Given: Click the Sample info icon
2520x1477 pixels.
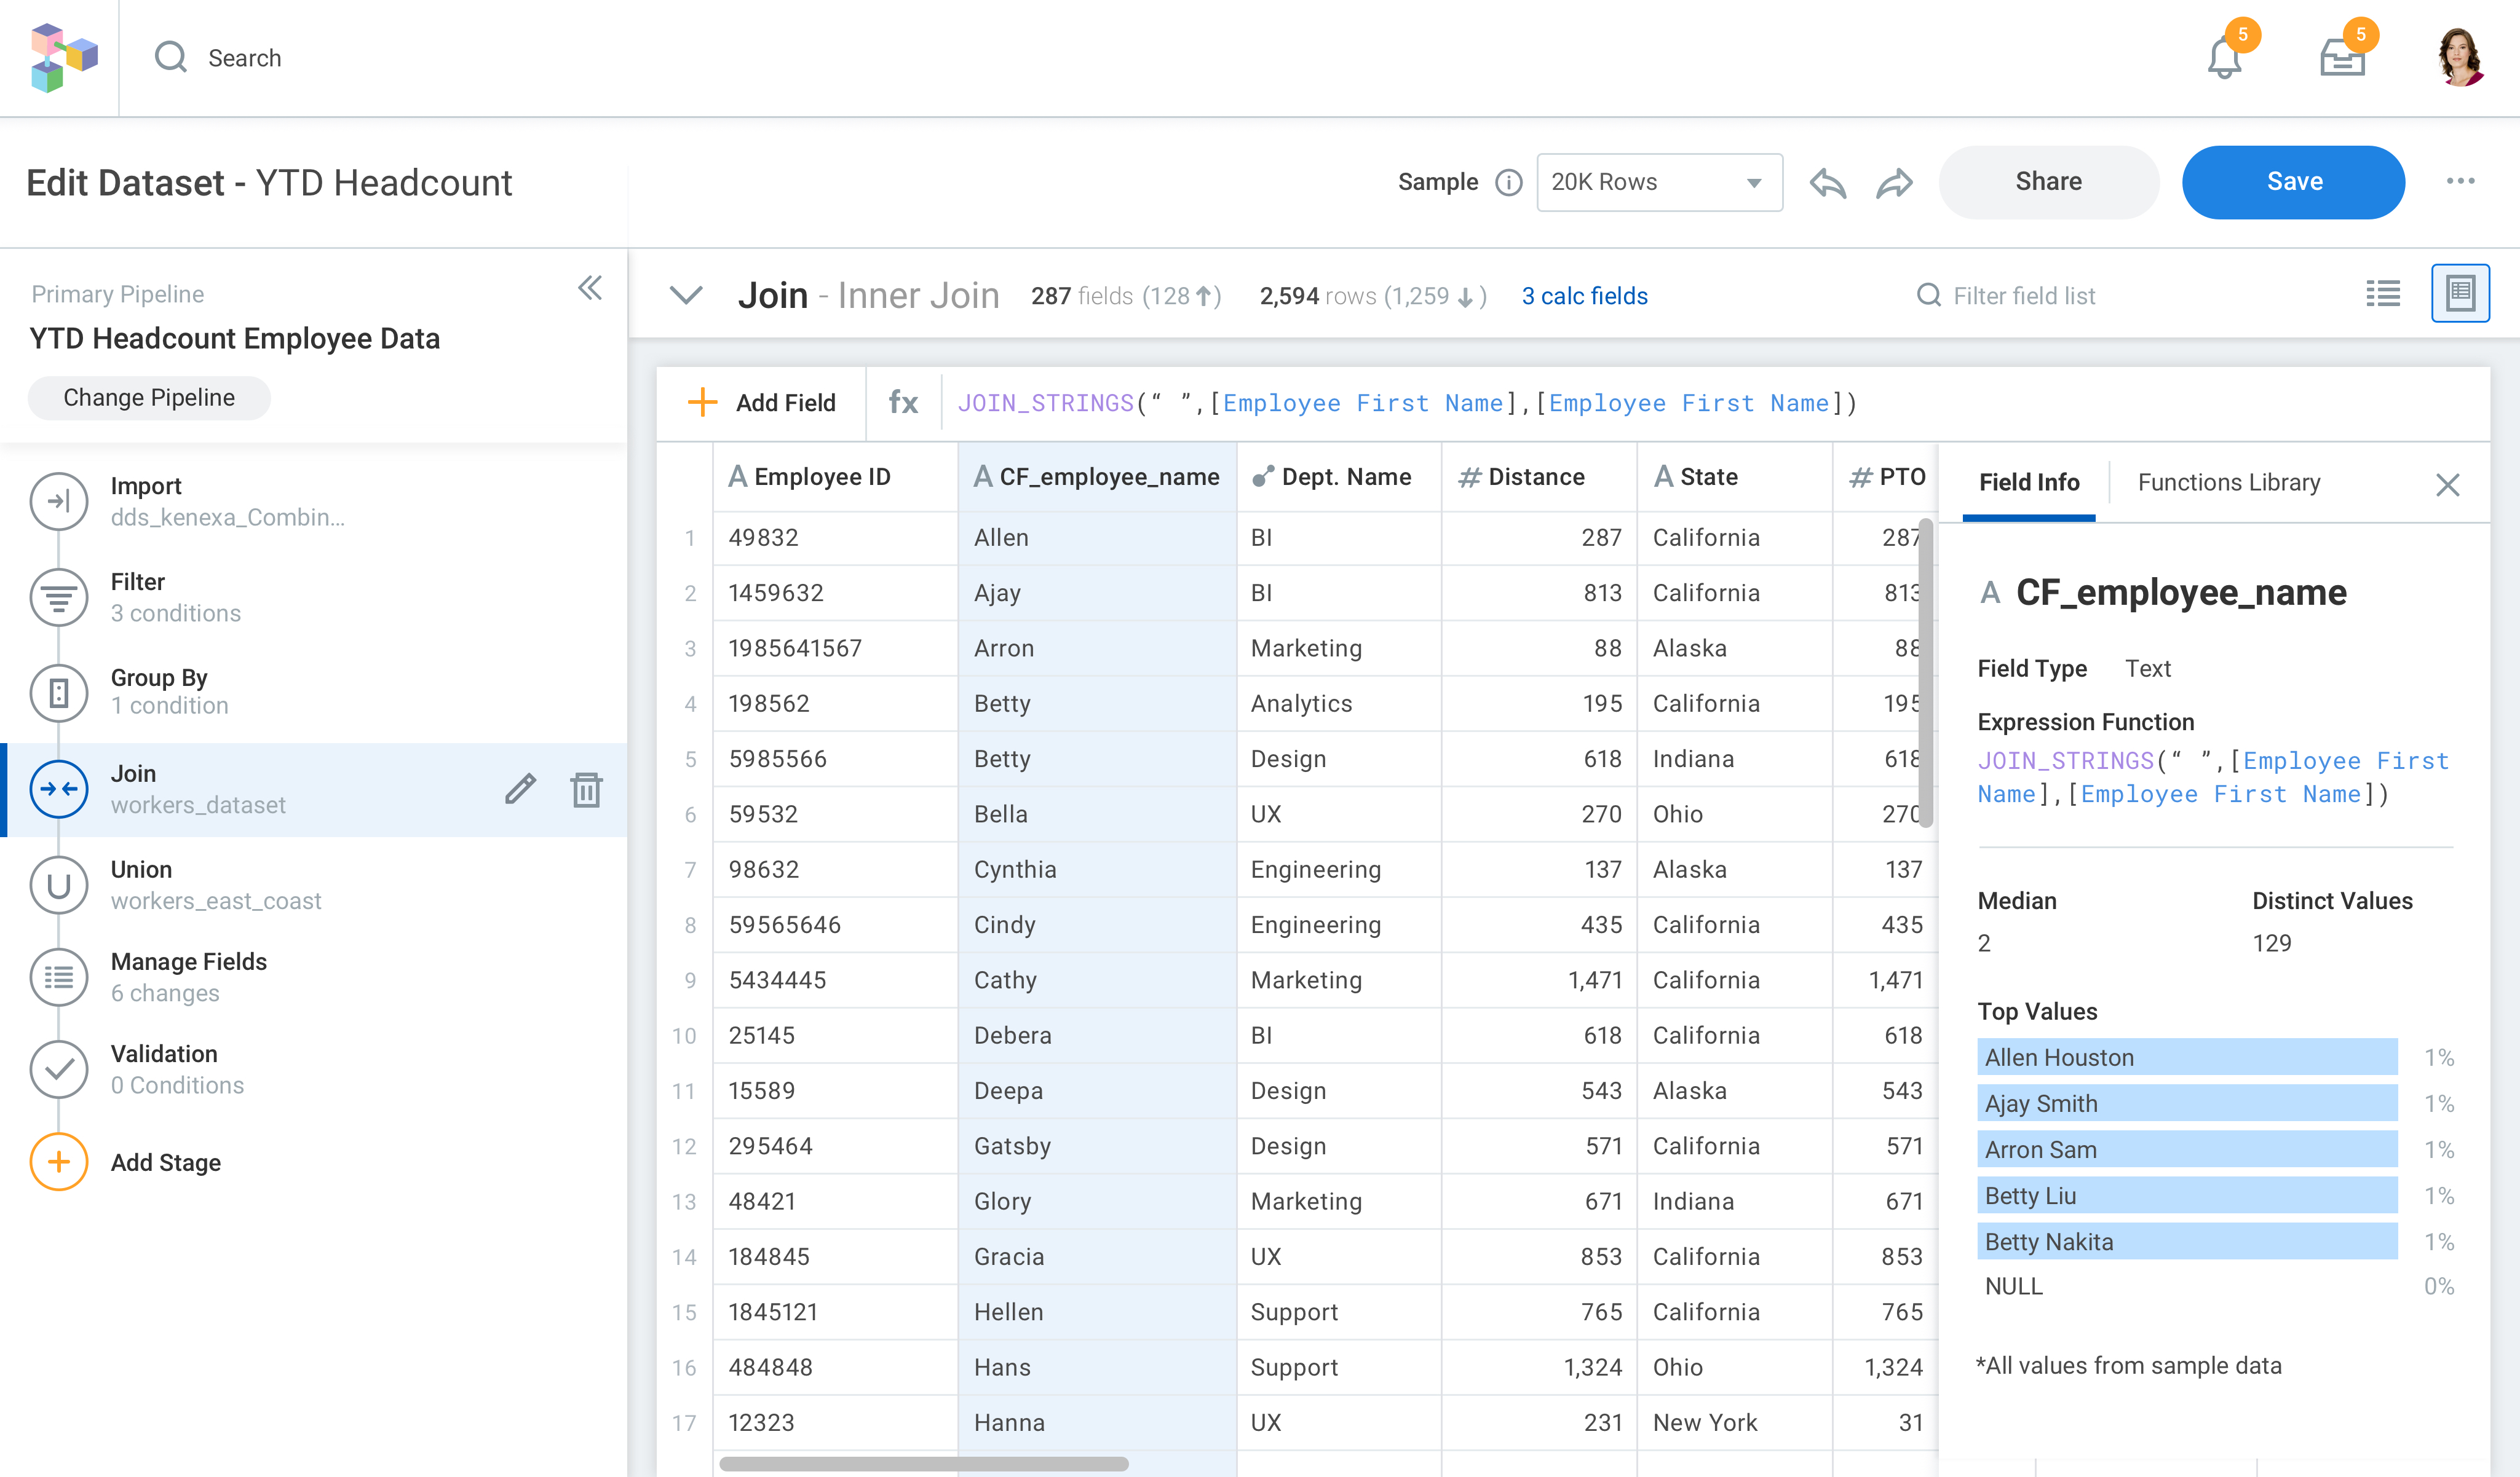Looking at the screenshot, I should pyautogui.click(x=1508, y=183).
